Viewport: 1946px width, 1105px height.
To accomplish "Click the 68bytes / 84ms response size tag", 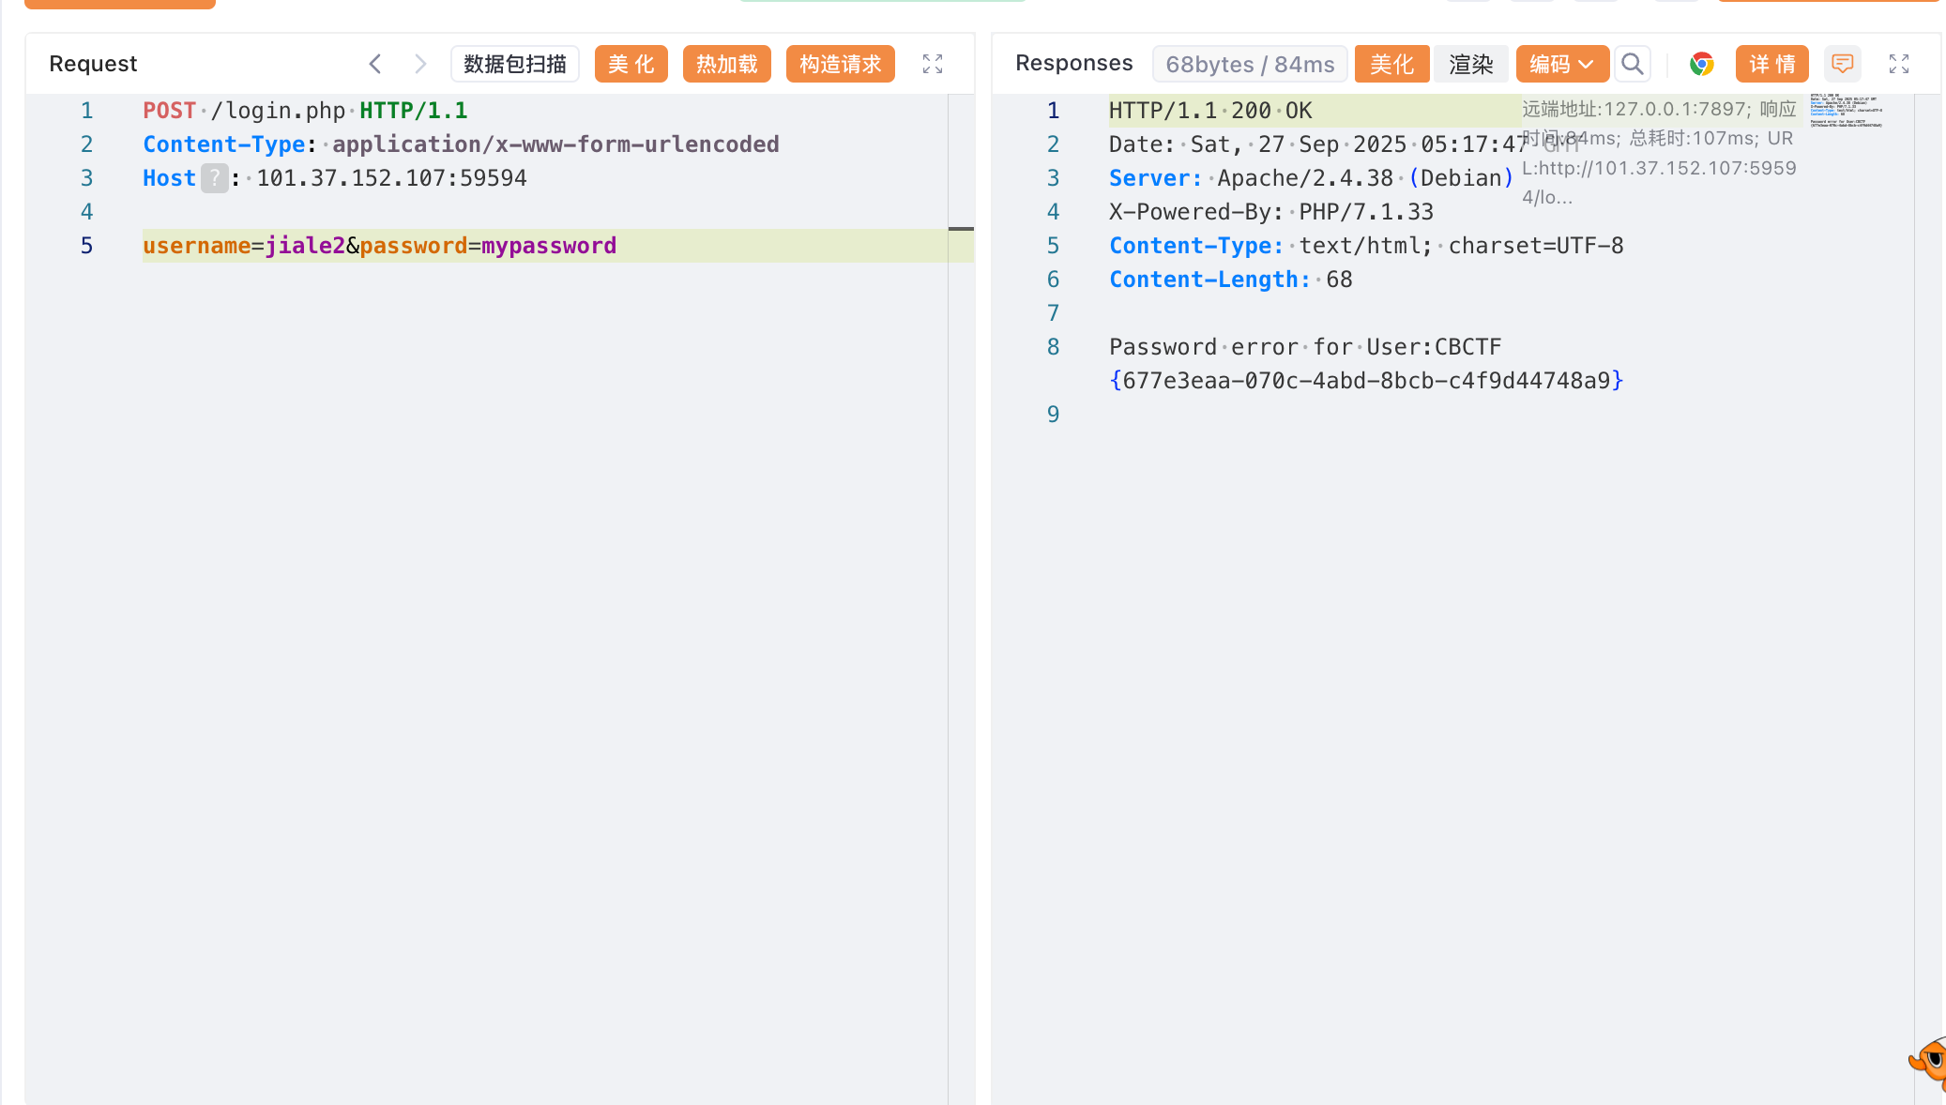I will tap(1249, 64).
